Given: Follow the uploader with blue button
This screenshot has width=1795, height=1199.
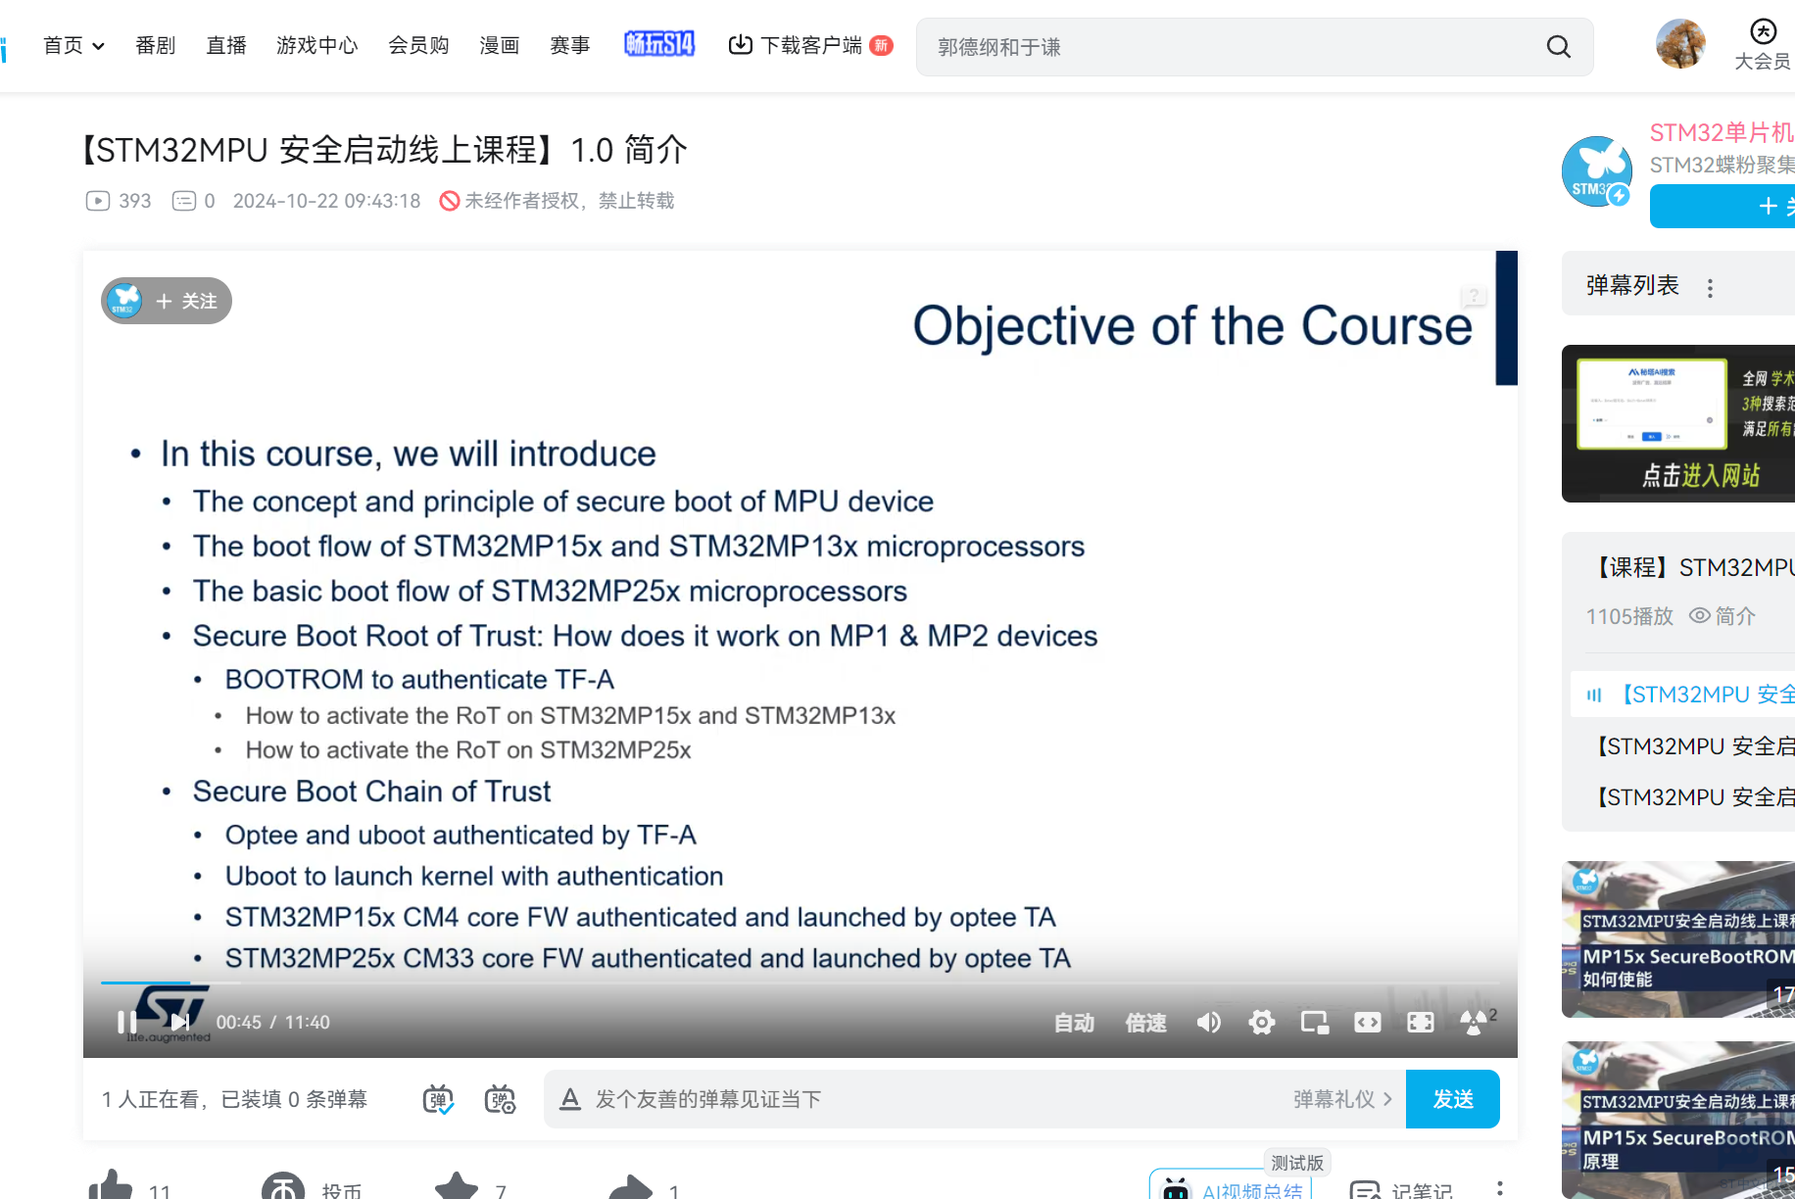Looking at the screenshot, I should point(1722,206).
